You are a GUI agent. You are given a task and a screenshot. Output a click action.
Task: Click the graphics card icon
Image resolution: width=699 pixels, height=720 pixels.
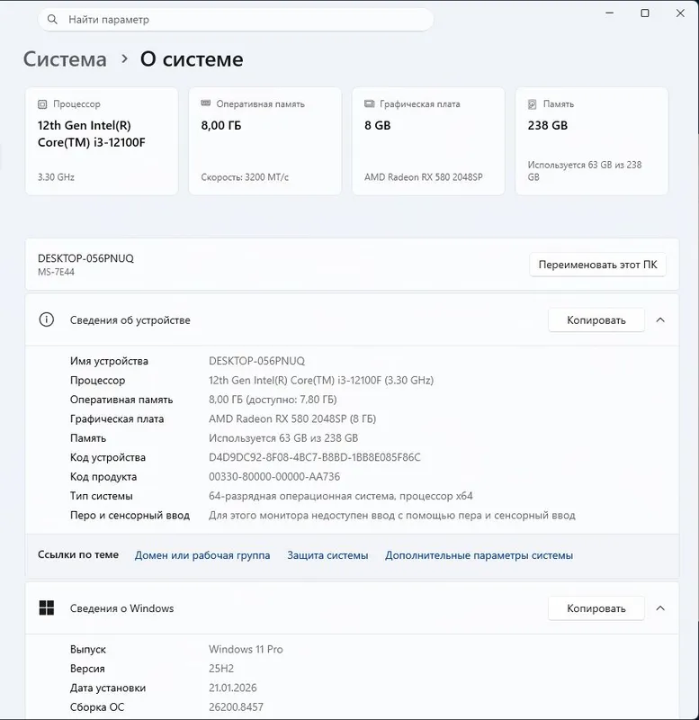click(x=370, y=103)
